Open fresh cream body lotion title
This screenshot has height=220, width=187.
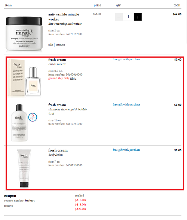click(58, 150)
